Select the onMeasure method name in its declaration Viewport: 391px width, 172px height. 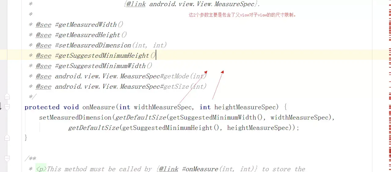point(99,107)
